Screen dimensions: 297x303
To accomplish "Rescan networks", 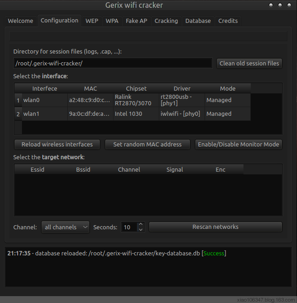I will [x=216, y=227].
